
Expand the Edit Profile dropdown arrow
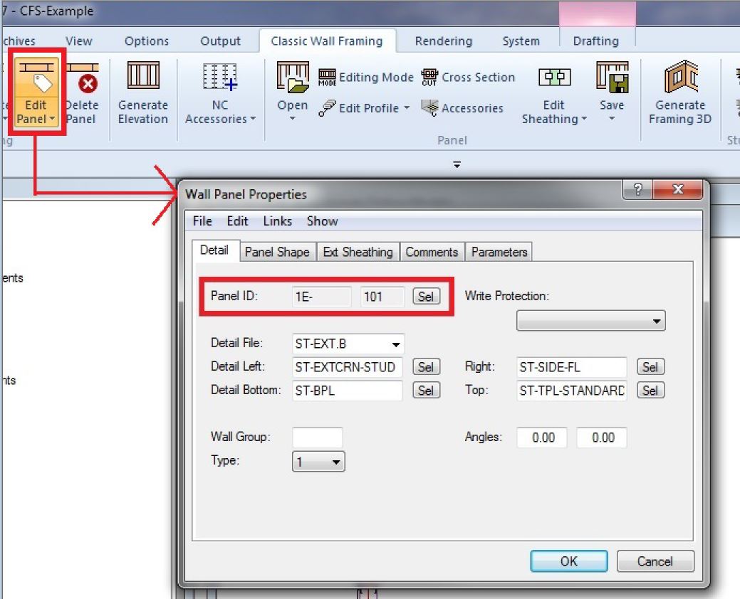(x=407, y=109)
